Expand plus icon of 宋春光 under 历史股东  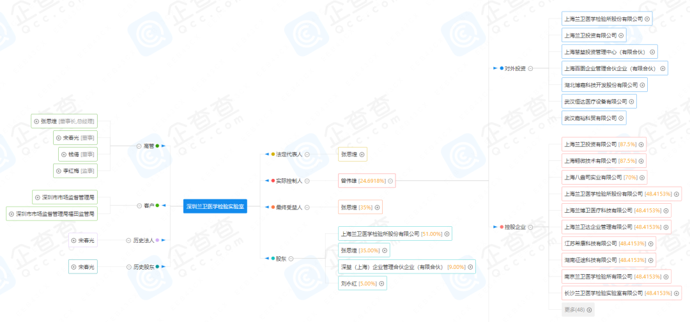pos(74,266)
